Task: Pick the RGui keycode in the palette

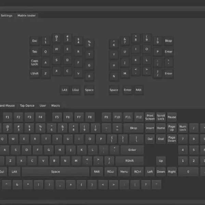Action: [x=110, y=172]
